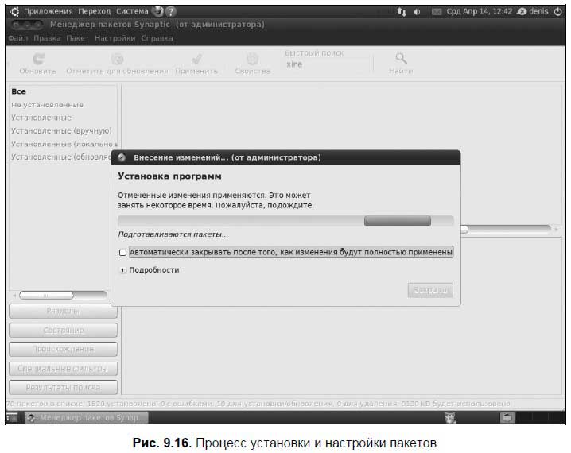Click the dialog title bar icon

click(122, 157)
